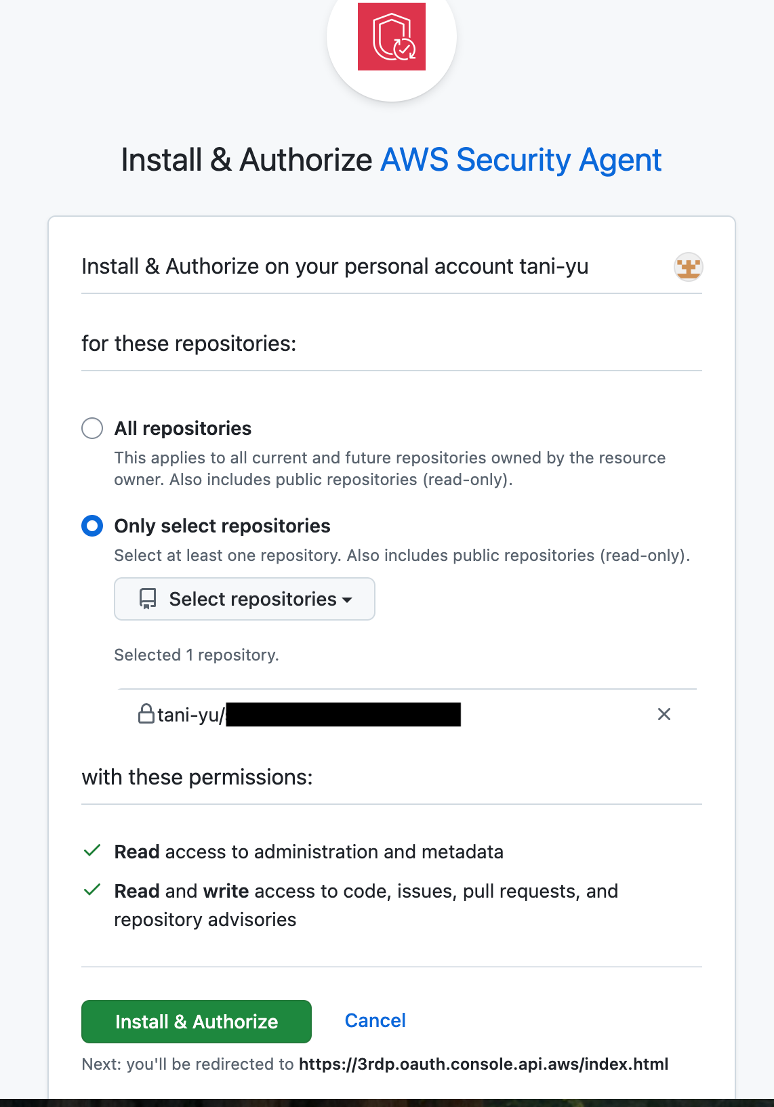Click the Selected 1 repository status text
774x1107 pixels.
[x=197, y=655]
